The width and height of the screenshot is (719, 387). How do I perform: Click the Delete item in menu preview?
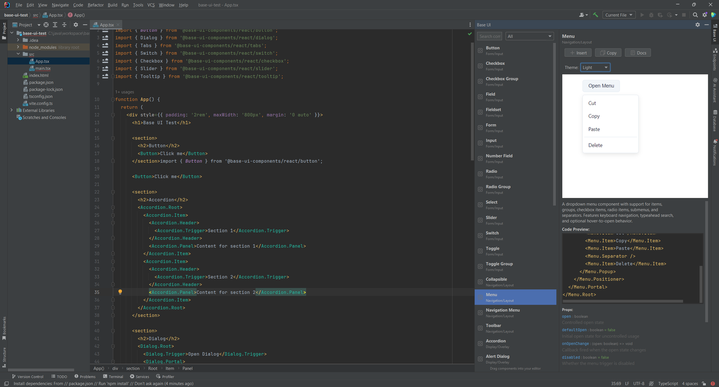(610, 145)
